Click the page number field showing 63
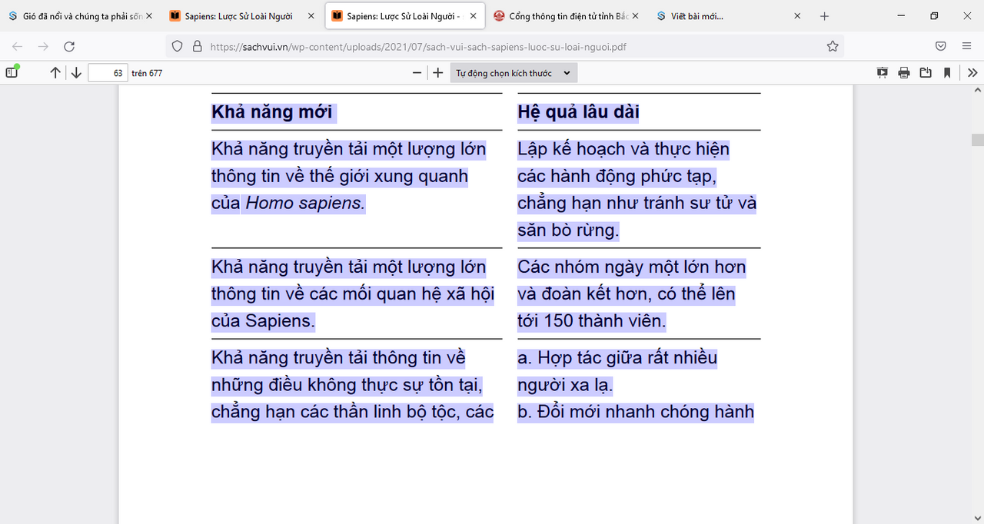Image resolution: width=984 pixels, height=524 pixels. pos(108,73)
